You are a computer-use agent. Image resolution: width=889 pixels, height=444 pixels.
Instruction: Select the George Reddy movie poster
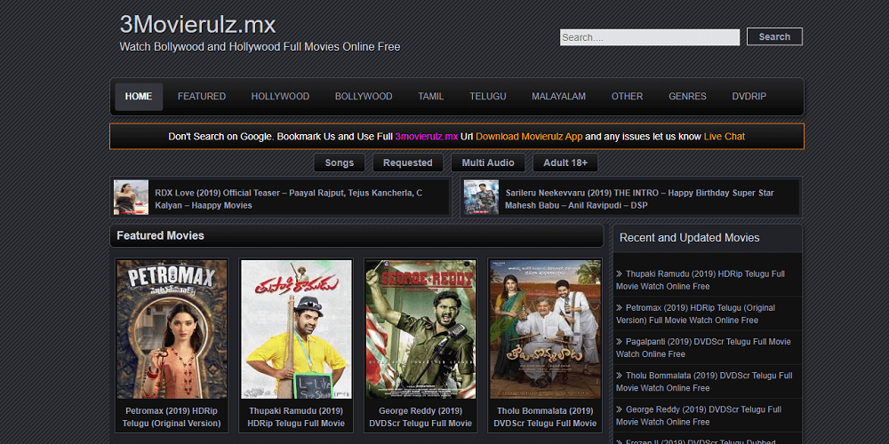click(x=420, y=329)
